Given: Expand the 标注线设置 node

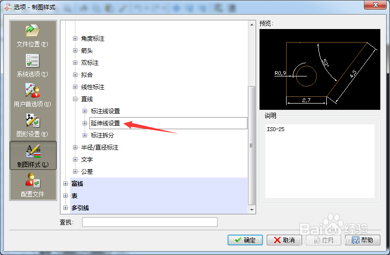Looking at the screenshot, I should point(85,111).
